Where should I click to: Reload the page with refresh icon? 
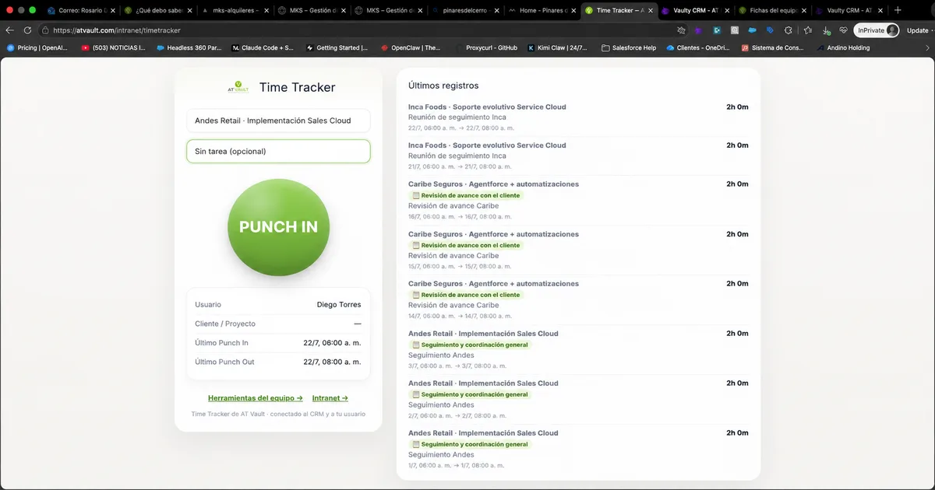pos(27,30)
